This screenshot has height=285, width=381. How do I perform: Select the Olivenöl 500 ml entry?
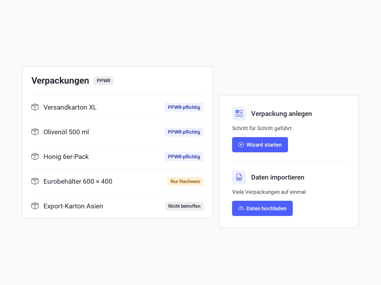(117, 132)
